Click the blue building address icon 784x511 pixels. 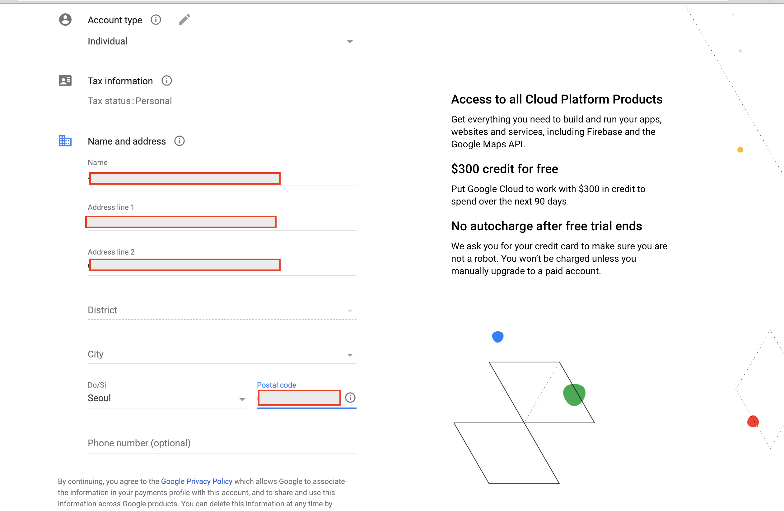coord(65,141)
